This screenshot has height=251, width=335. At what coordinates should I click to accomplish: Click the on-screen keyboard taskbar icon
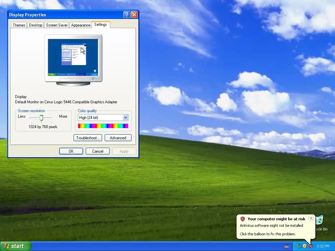click(x=287, y=246)
